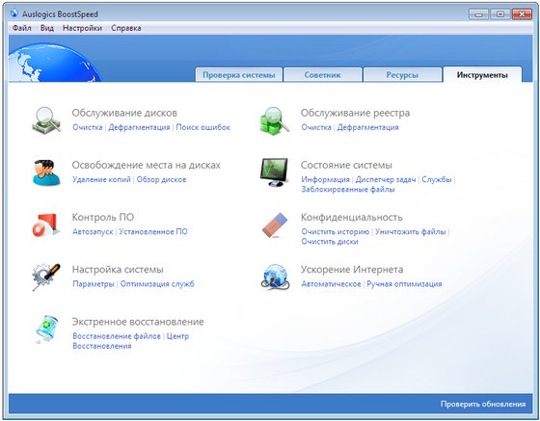Viewport: 540px width, 421px height.
Task: Switch to the Советник tab
Action: [322, 74]
